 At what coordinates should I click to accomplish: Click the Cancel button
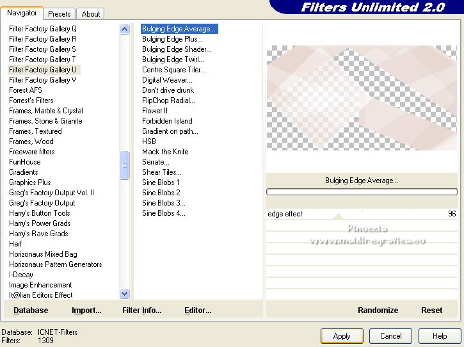390,336
